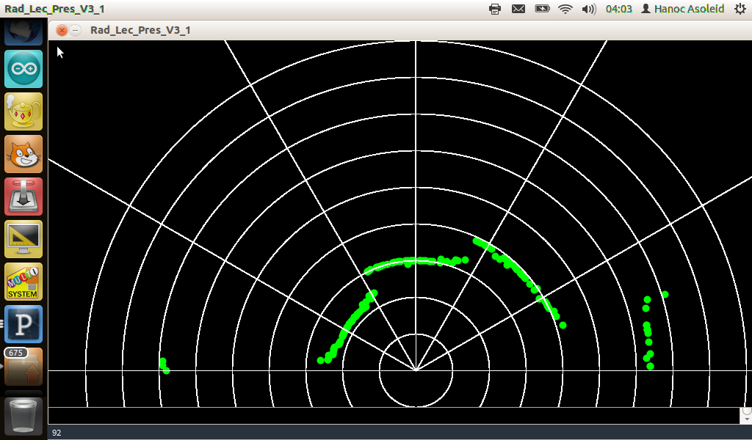This screenshot has height=440, width=752.
Task: Open the Processing 'P' launcher icon
Action: tap(23, 324)
